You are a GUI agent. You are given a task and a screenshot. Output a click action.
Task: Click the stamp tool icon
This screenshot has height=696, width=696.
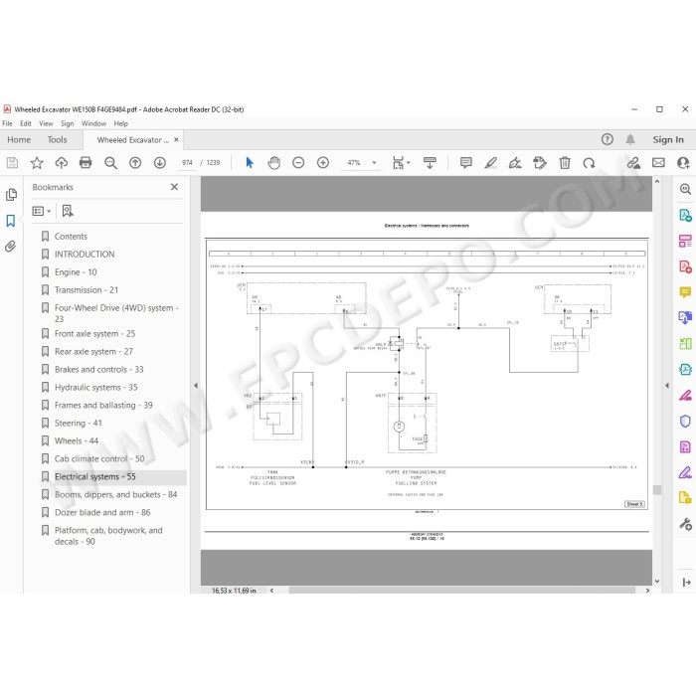point(540,163)
